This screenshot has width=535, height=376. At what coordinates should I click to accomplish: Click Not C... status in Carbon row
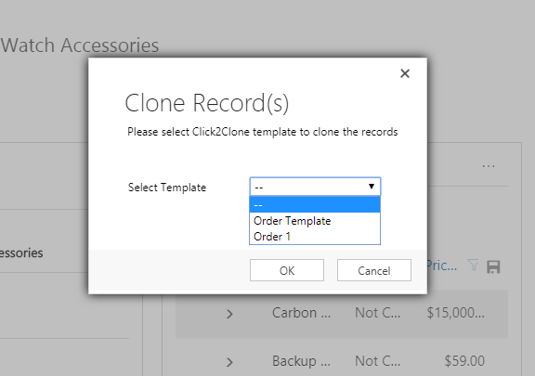pos(377,313)
